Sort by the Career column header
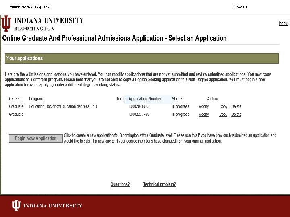Screen dimensions: 290x217 coord(14,99)
